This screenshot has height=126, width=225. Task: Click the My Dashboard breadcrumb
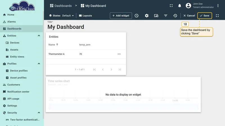point(93,6)
